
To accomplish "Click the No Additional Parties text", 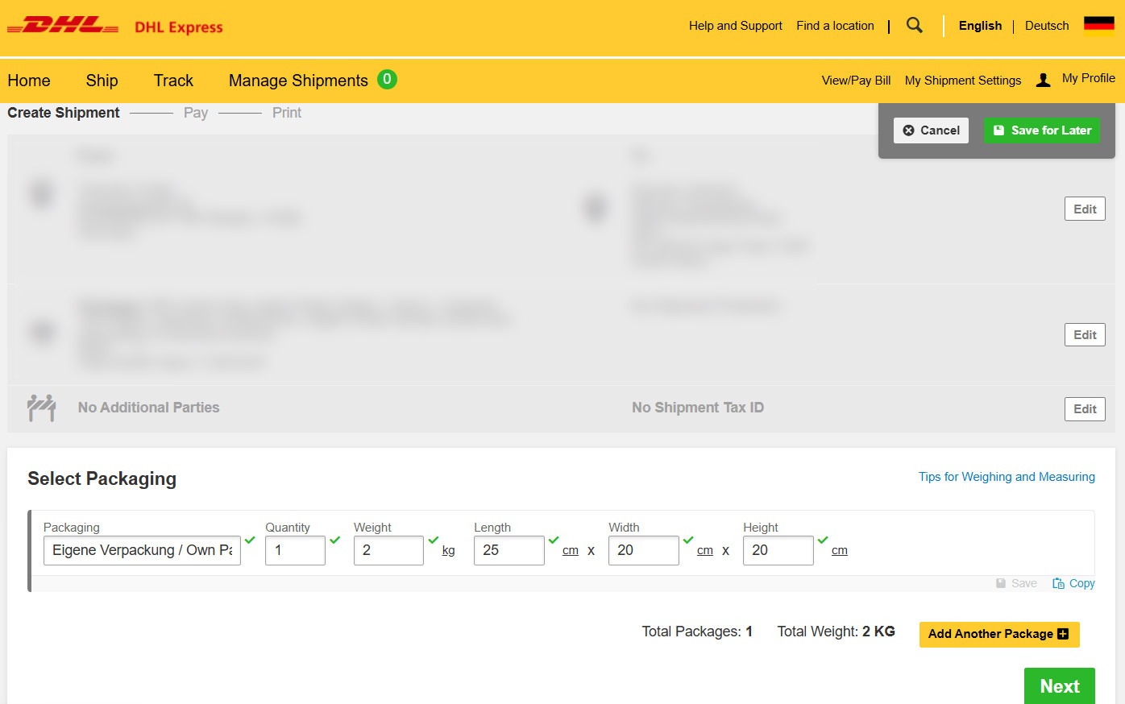I will pyautogui.click(x=149, y=408).
